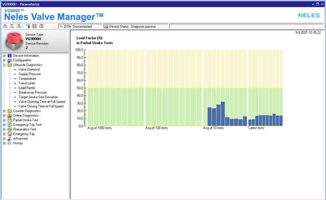Select Valve Closing Time at Full Speed
326x200 pixels.
(x=41, y=106)
